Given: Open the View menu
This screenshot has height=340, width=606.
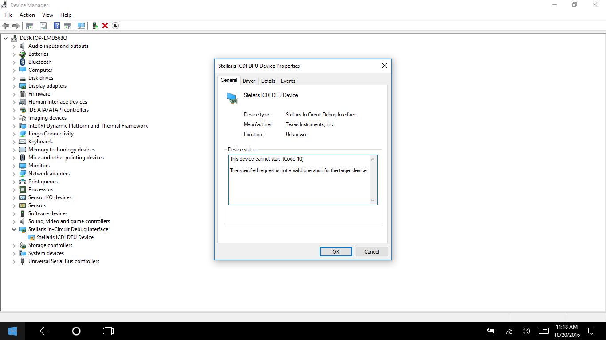Looking at the screenshot, I should point(47,15).
